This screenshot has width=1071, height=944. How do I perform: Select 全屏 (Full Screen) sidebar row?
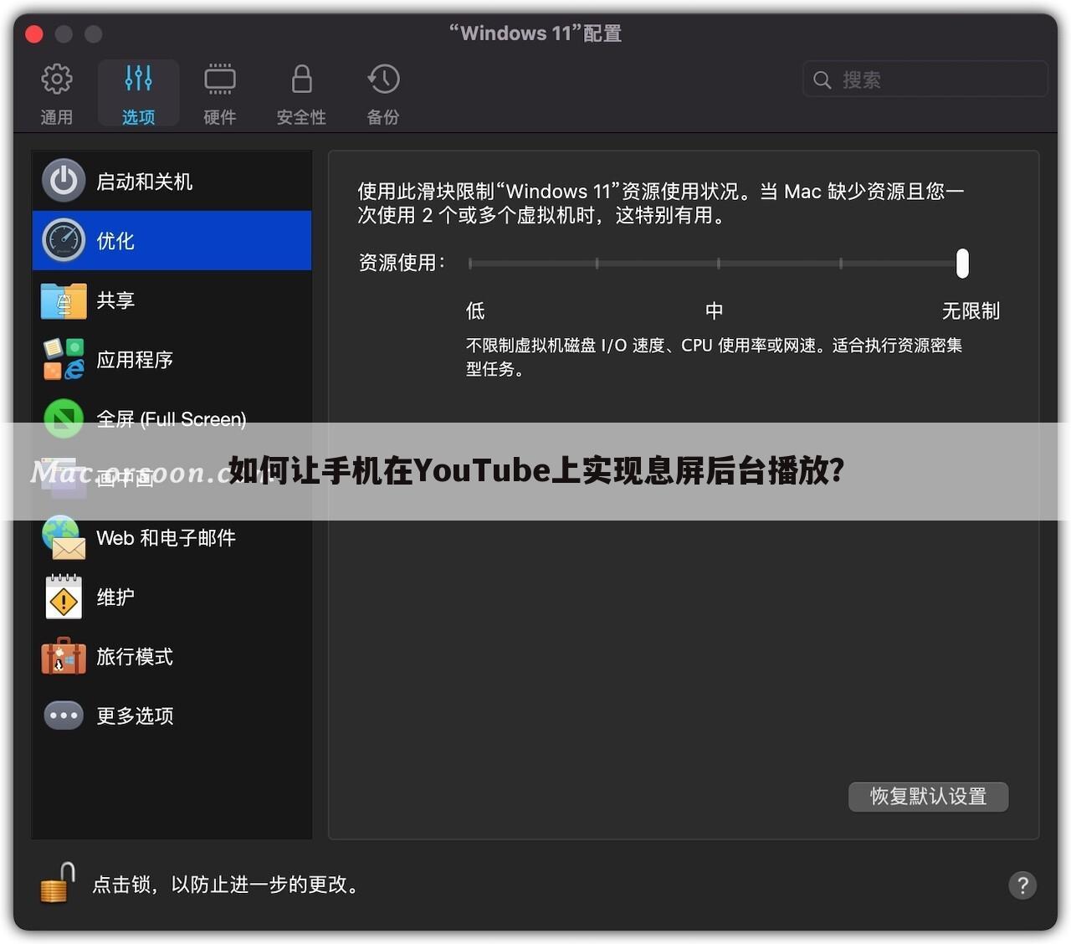coord(172,418)
